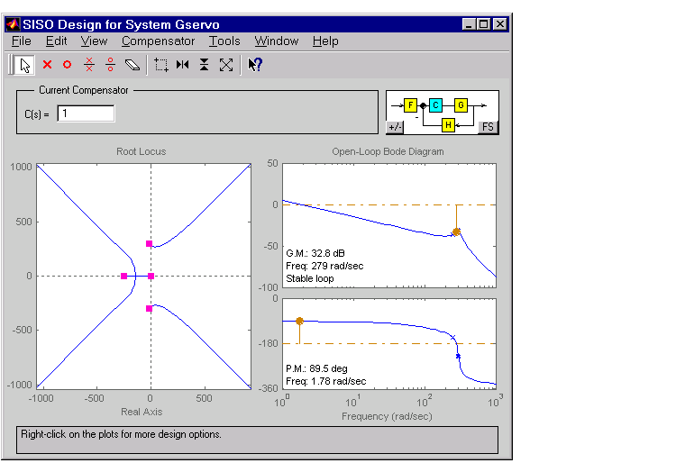The image size is (676, 463).
Task: Open the View menu
Action: tap(94, 41)
